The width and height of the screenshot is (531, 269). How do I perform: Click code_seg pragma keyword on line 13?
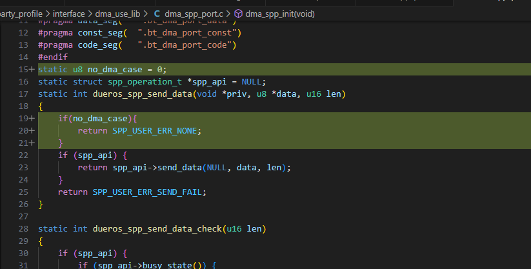point(97,45)
